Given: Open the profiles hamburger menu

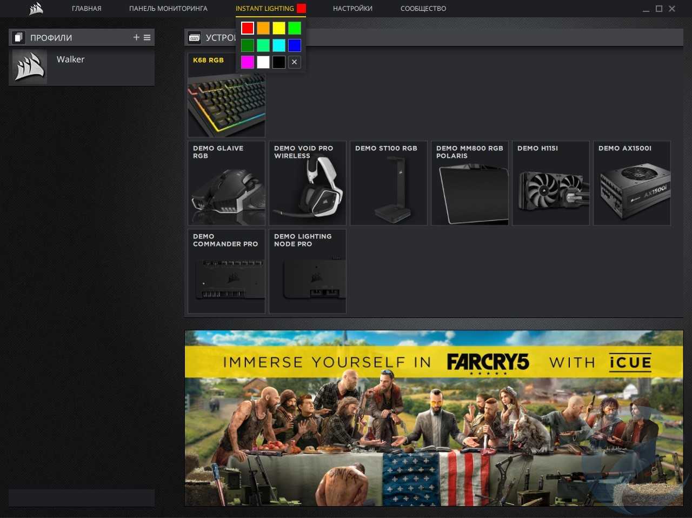Looking at the screenshot, I should (x=147, y=37).
